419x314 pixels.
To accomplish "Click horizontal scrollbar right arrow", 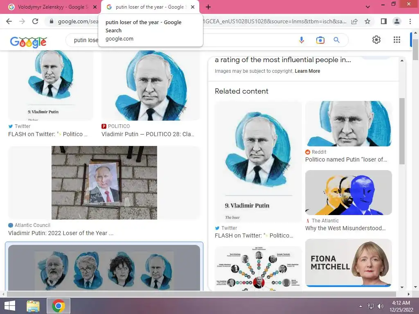I will point(409,294).
